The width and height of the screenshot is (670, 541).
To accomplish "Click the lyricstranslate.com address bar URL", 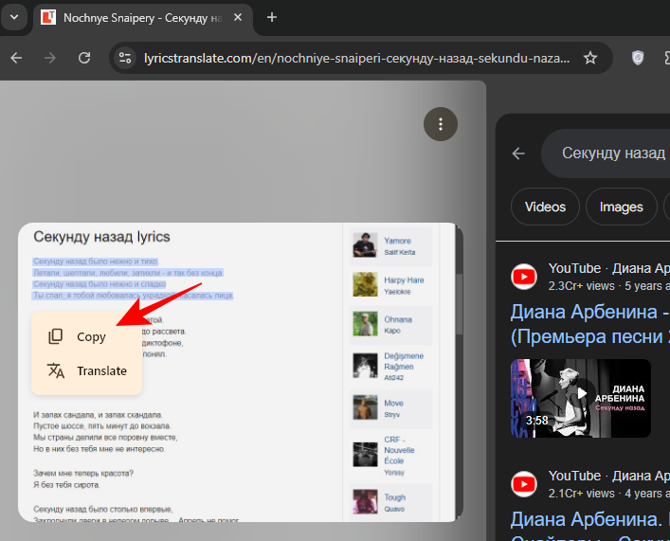I will tap(355, 58).
